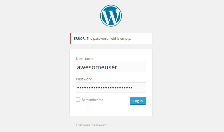Place cursor in the 'awesomeuser' text
The width and height of the screenshot is (224, 132).
pos(97,67)
